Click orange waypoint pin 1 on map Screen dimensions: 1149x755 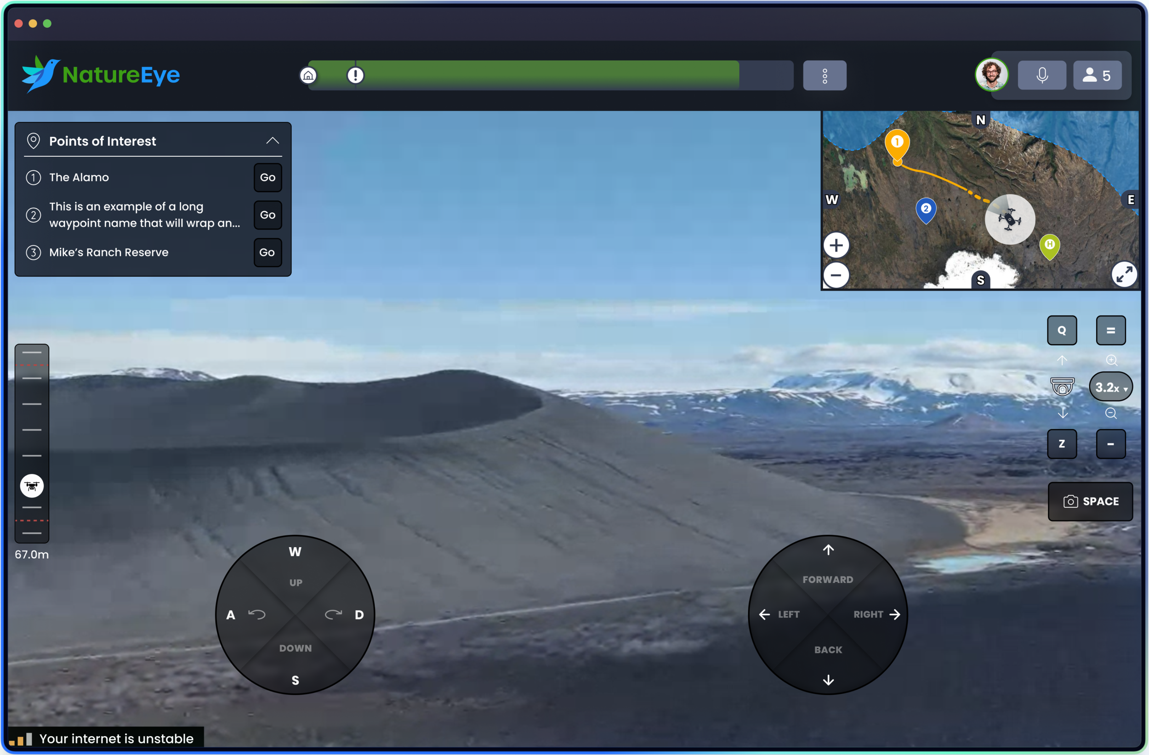coord(897,144)
